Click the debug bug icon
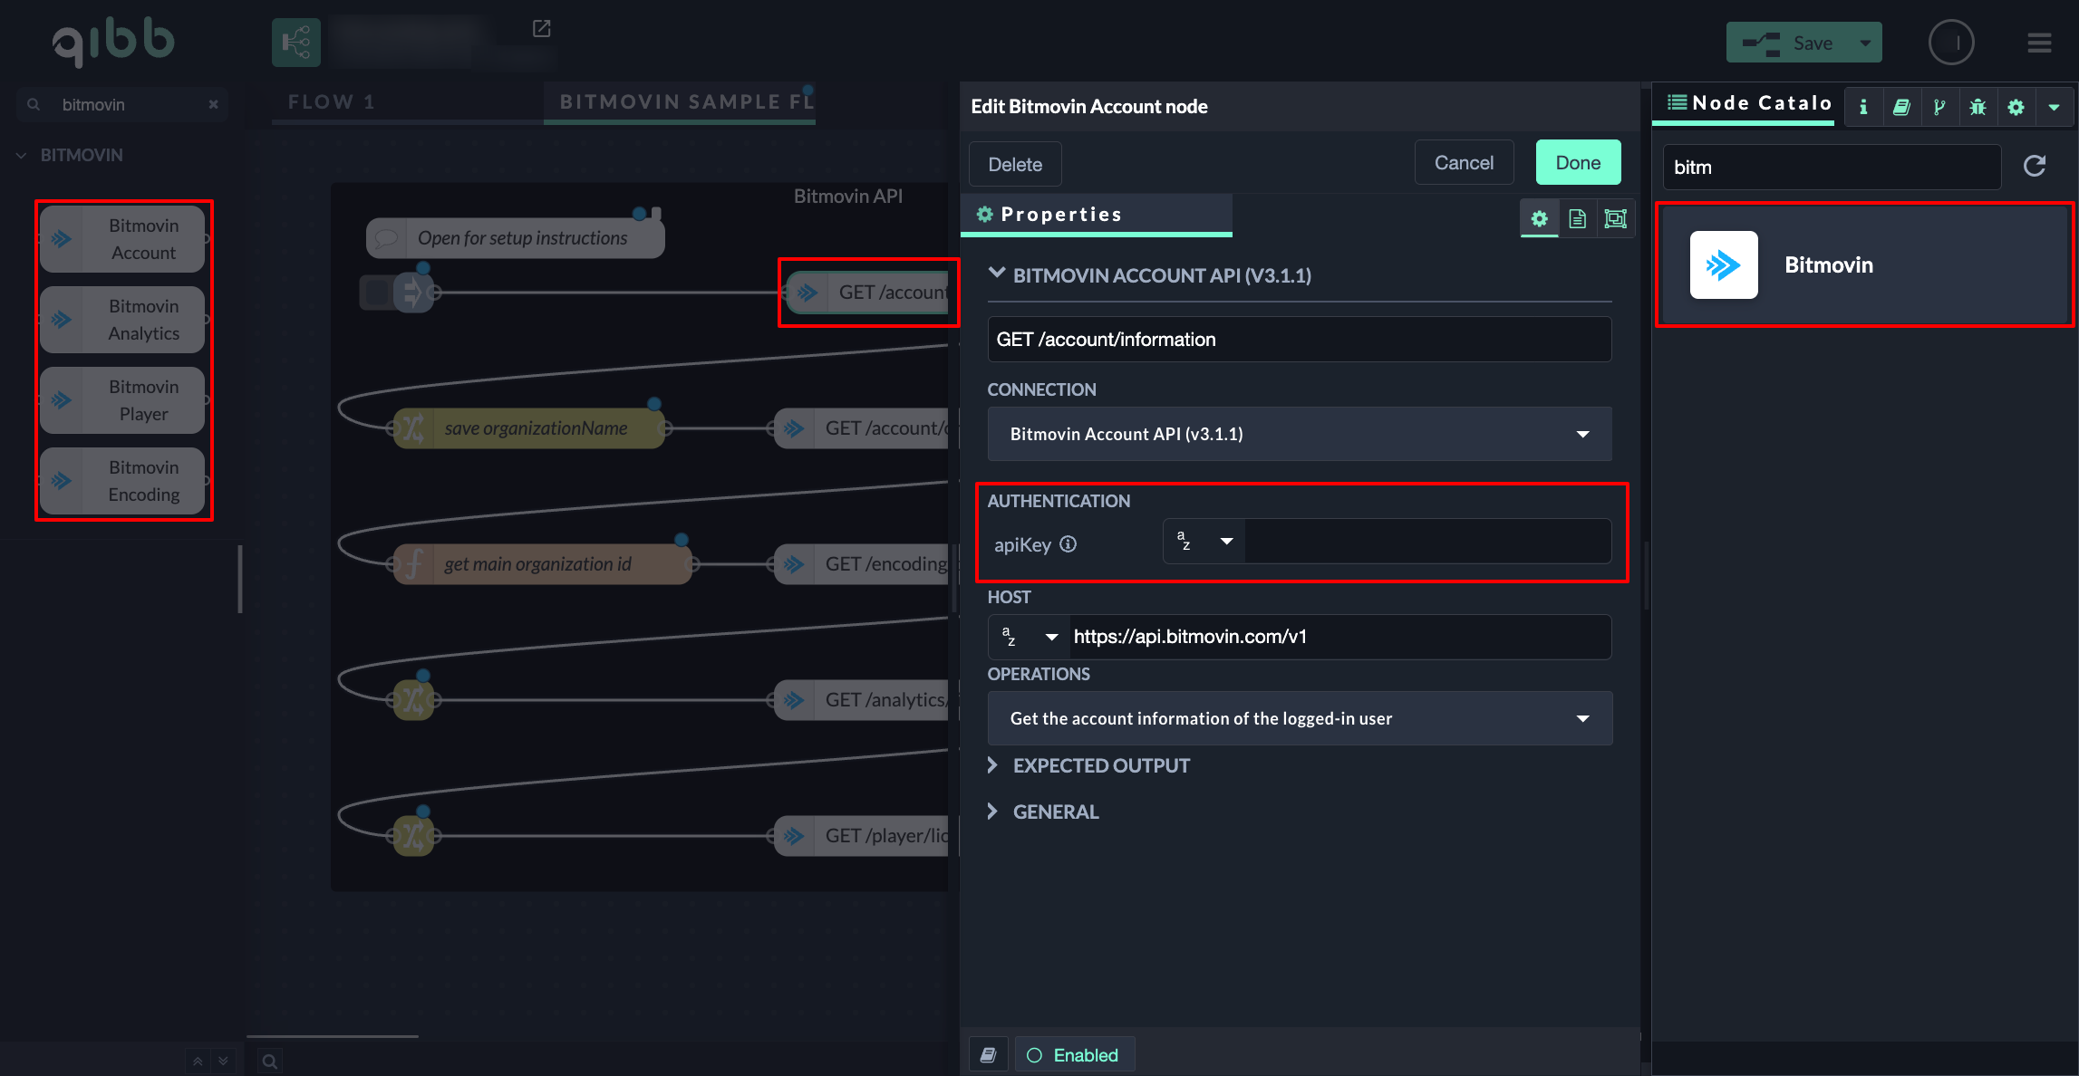 pos(1977,107)
